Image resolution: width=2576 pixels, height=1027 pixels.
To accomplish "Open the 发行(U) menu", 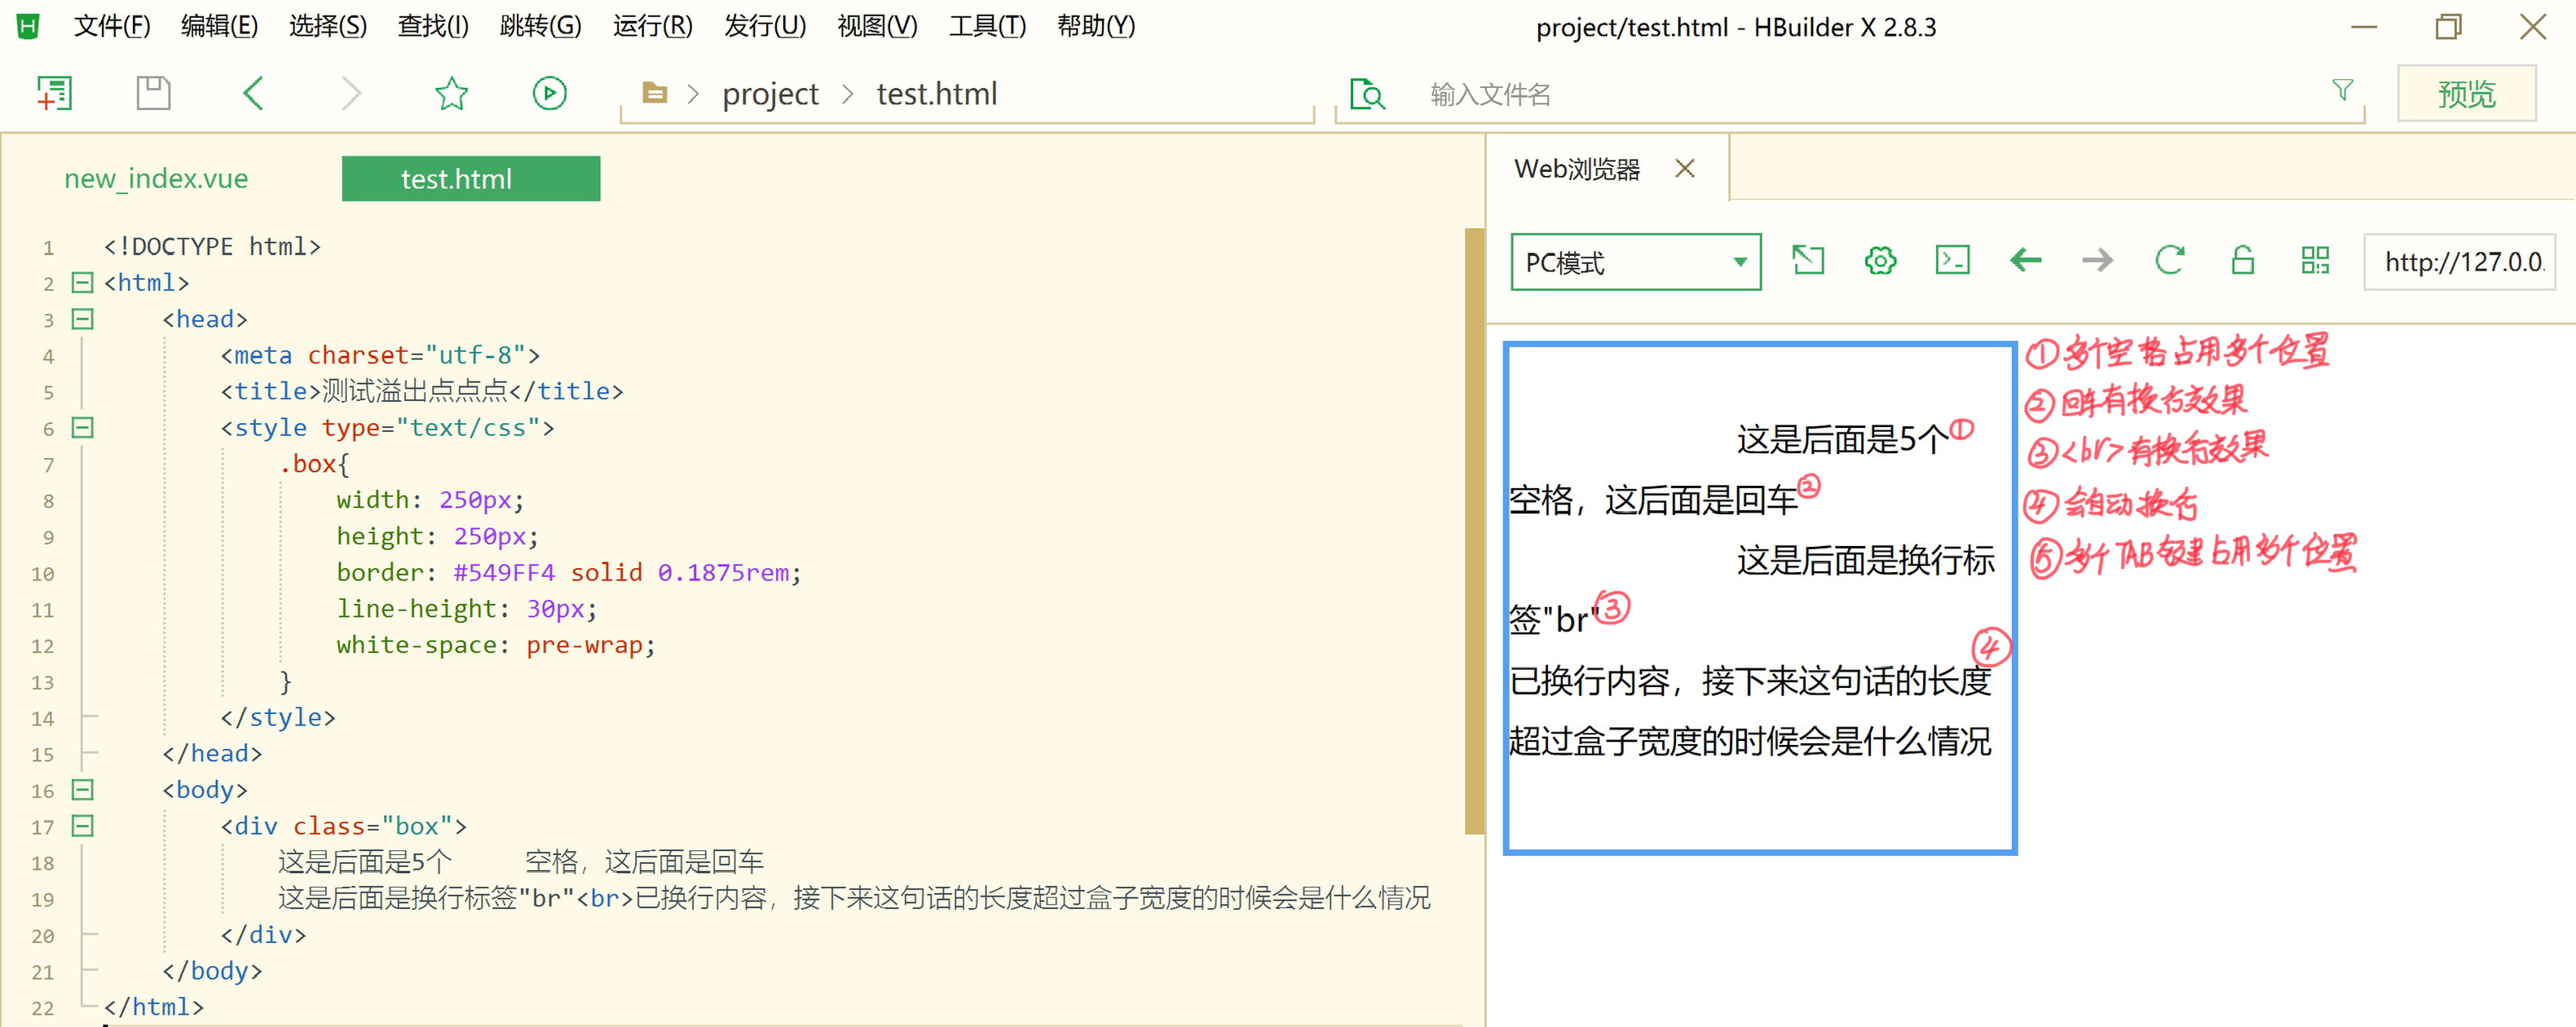I will 765,26.
